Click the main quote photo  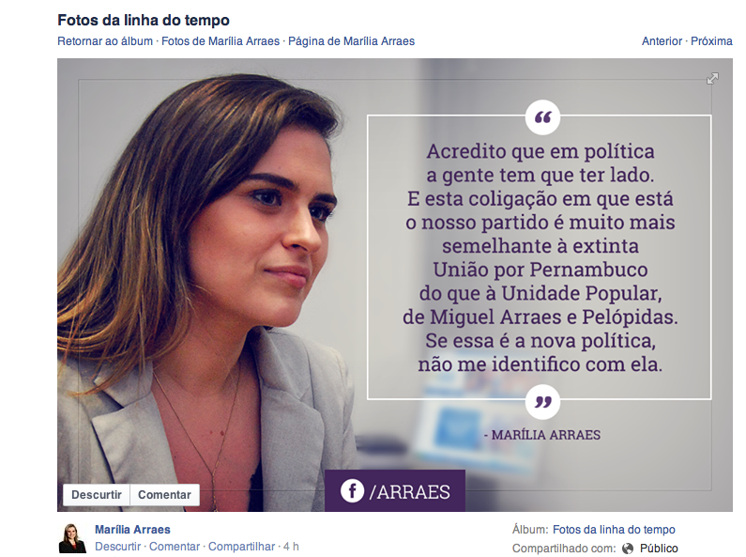coord(395,285)
